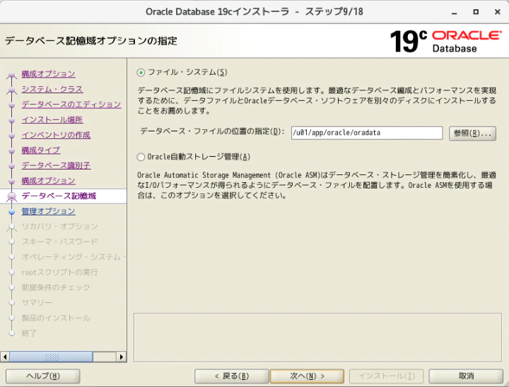Screen dimensions: 509x387
Task: Click the empty message area at the bottom
Action: coord(317,338)
